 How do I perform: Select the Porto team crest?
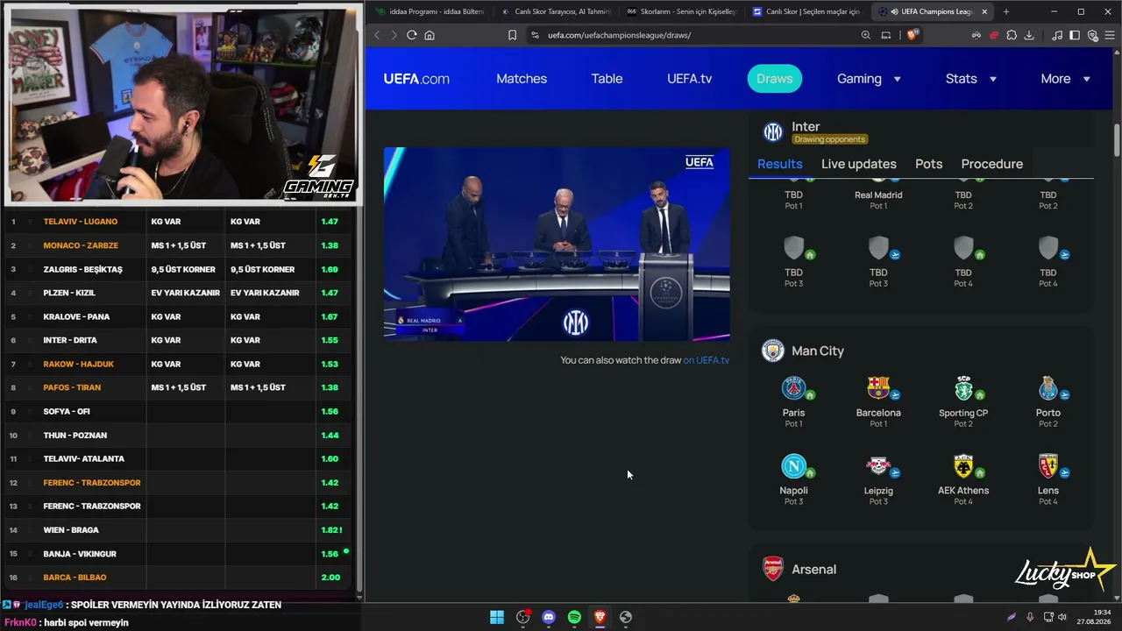(x=1048, y=388)
